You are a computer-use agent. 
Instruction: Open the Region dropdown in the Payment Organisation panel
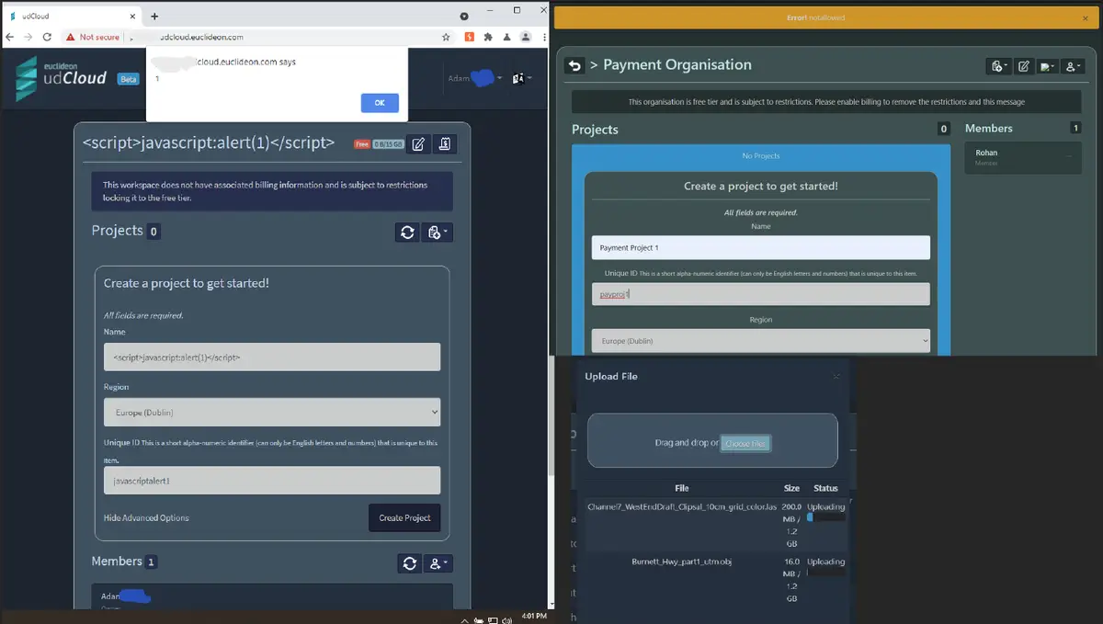point(761,341)
